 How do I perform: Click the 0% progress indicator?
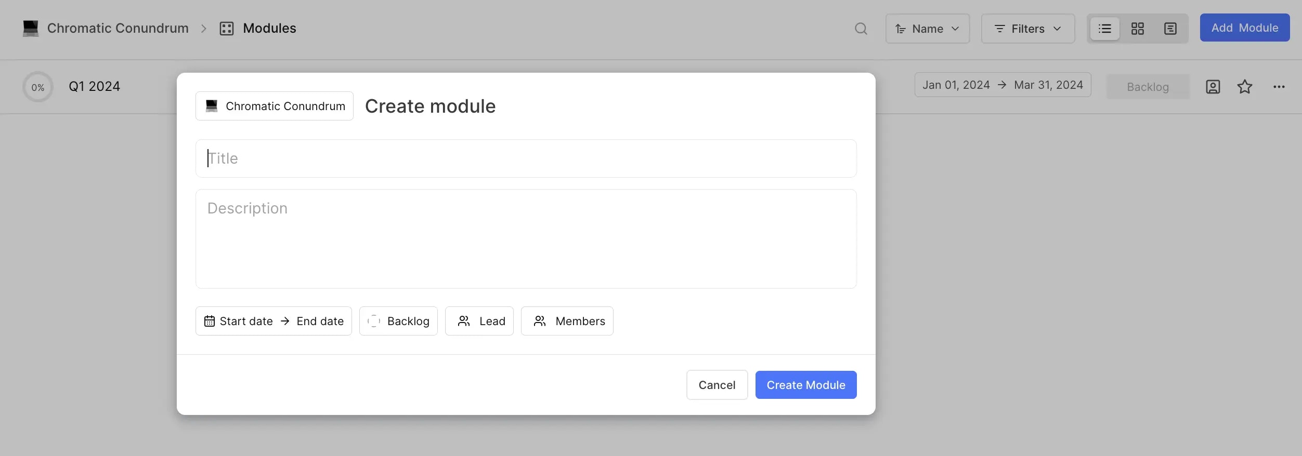[38, 87]
